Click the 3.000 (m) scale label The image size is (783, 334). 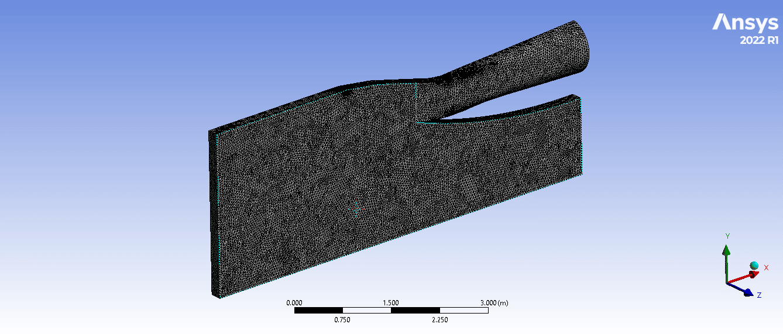tap(494, 302)
